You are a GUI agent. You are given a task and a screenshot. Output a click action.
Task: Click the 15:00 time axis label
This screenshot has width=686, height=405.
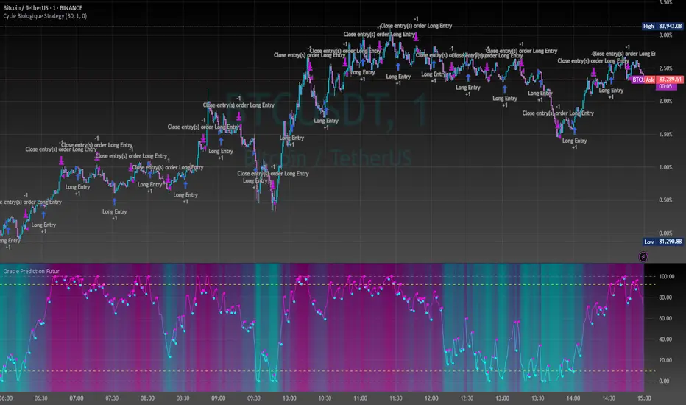pyautogui.click(x=644, y=398)
